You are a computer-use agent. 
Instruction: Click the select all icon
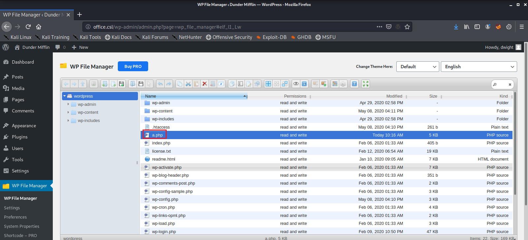(268, 84)
